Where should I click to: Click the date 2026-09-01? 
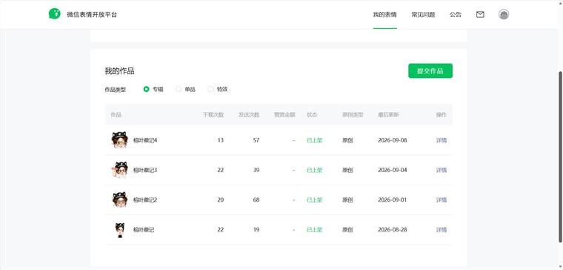393,200
